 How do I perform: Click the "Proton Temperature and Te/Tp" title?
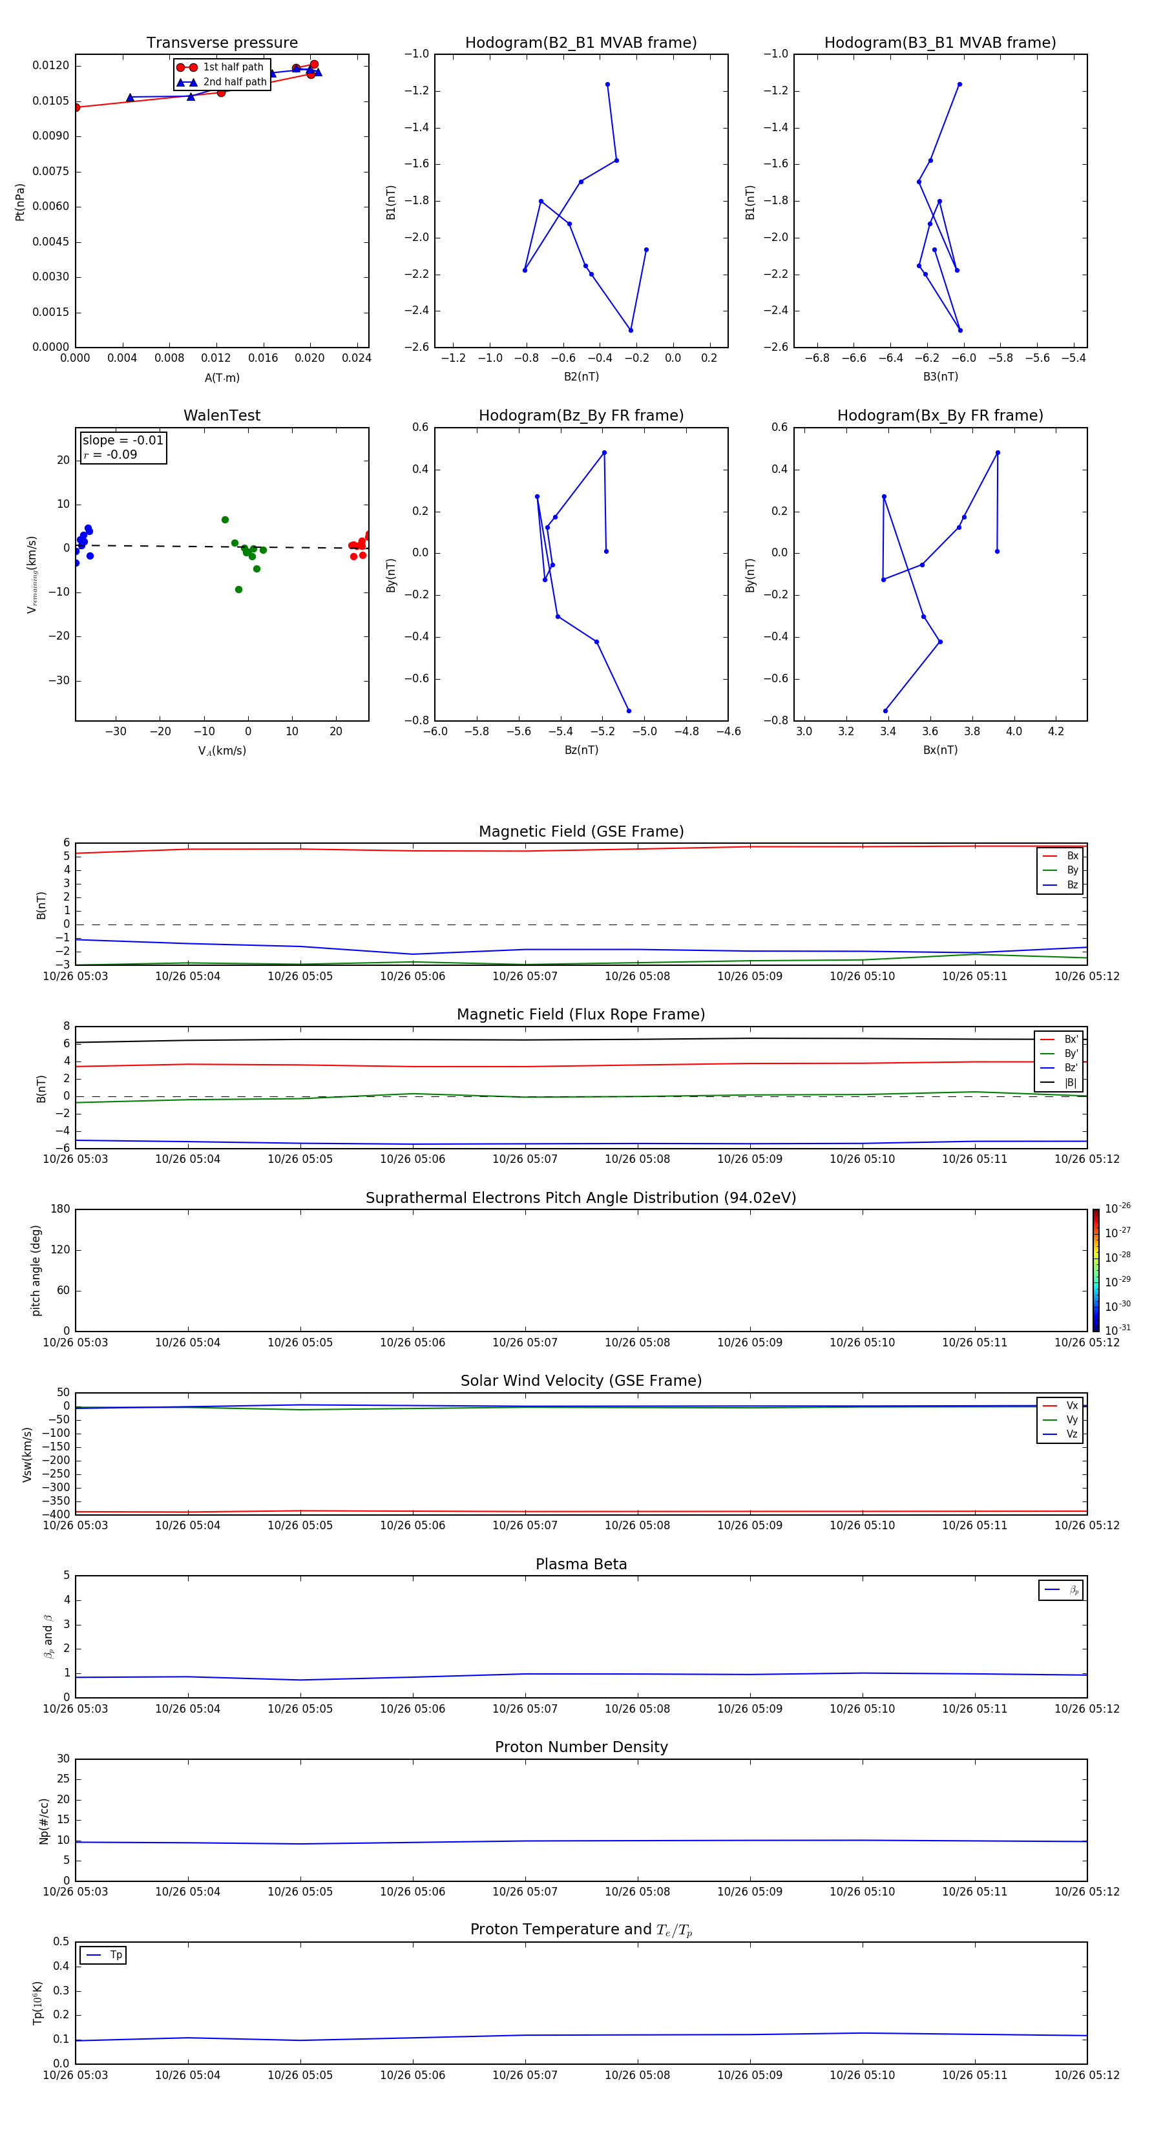[x=581, y=1930]
